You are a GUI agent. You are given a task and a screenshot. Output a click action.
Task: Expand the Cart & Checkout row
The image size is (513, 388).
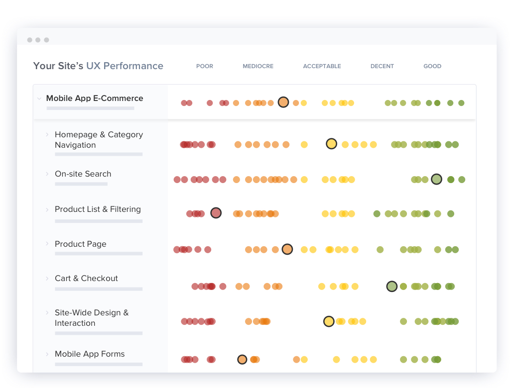pyautogui.click(x=47, y=279)
